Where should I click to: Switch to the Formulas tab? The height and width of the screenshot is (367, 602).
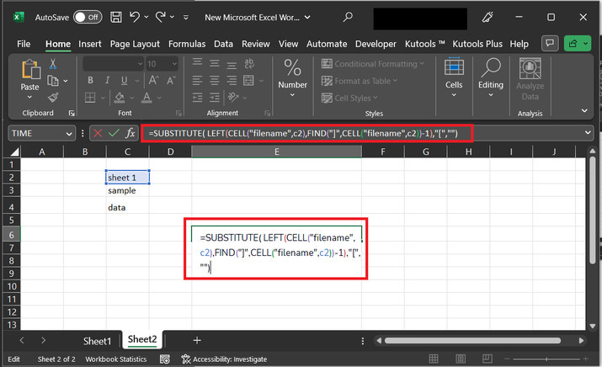click(187, 44)
